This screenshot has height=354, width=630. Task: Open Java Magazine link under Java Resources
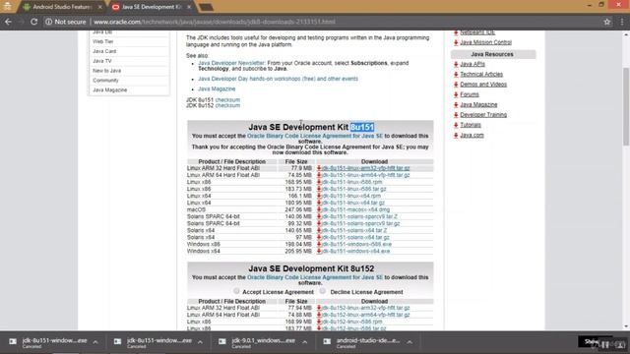point(478,104)
